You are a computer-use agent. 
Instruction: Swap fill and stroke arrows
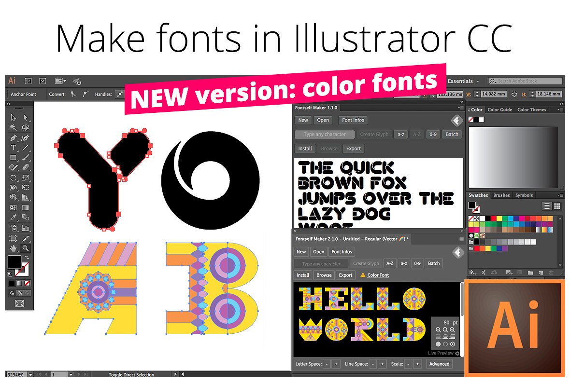click(x=27, y=257)
